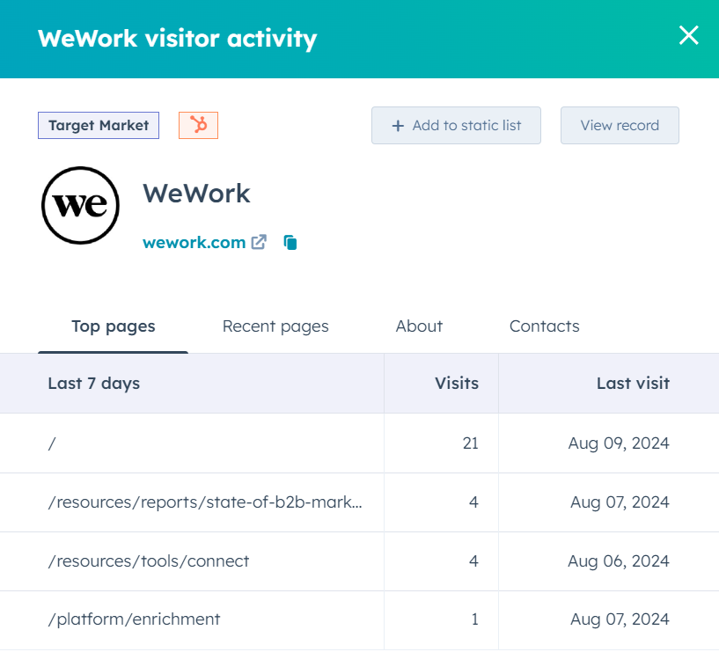Click the 21 visits value
Viewport: 719px width, 652px height.
click(x=471, y=443)
